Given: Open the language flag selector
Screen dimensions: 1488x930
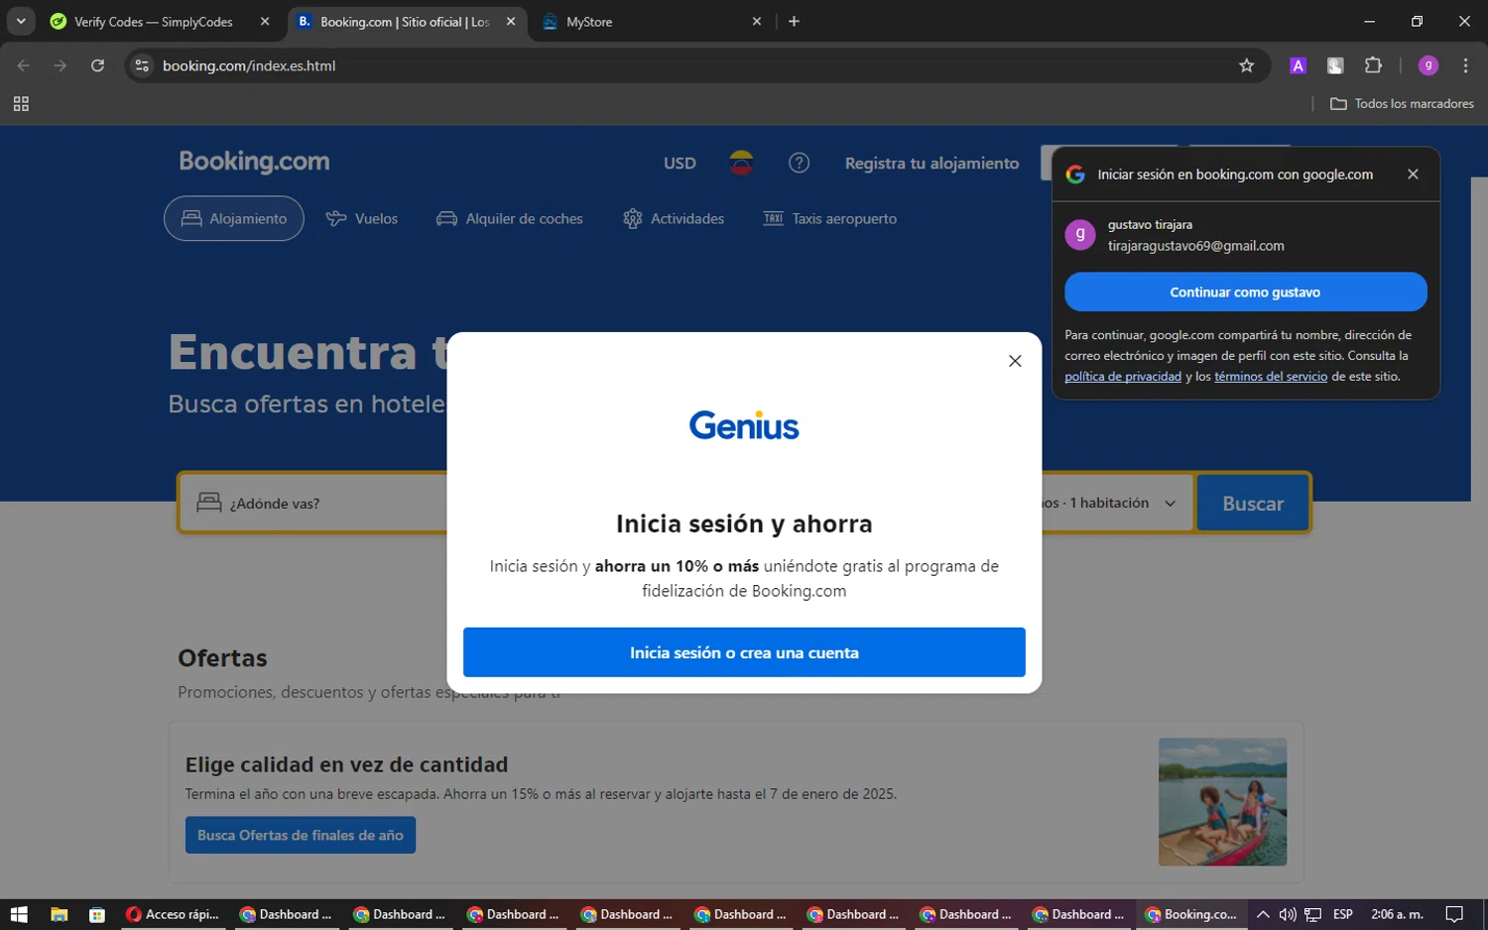Looking at the screenshot, I should coord(741,163).
